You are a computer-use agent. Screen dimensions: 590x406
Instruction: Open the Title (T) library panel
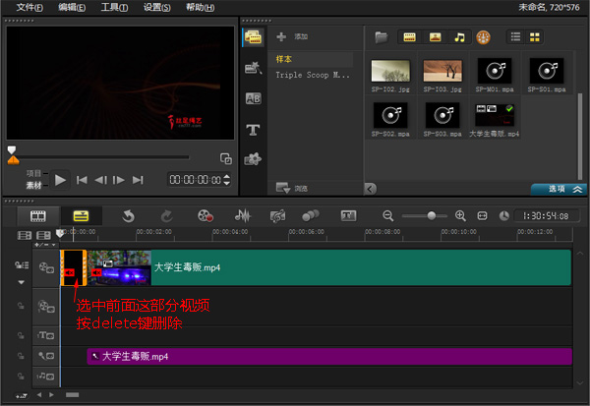[253, 129]
